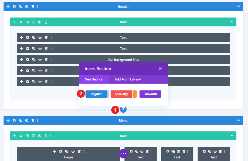Image resolution: width=248 pixels, height=161 pixels.
Task: Close the Insert Section dialog
Action: pyautogui.click(x=160, y=69)
